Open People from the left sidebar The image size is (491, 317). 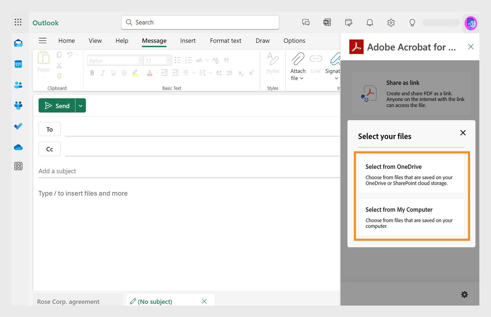(18, 85)
